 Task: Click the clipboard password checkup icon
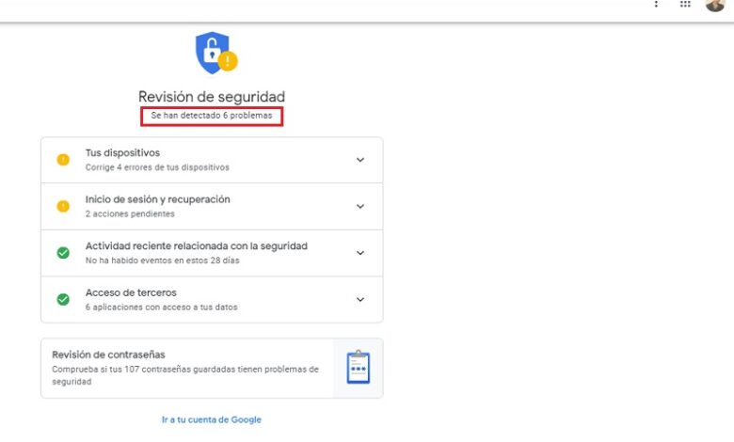click(x=359, y=368)
